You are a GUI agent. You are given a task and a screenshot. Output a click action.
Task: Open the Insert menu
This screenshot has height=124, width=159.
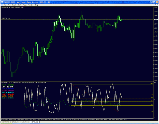[14, 5]
